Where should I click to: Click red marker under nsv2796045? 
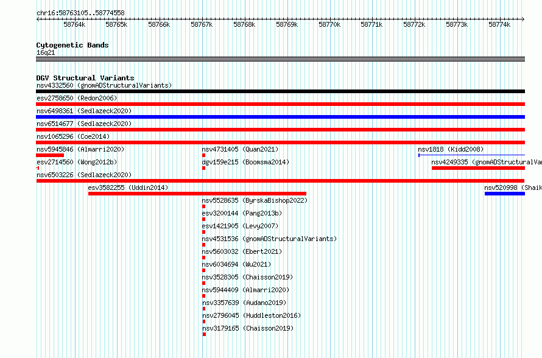[x=203, y=321]
